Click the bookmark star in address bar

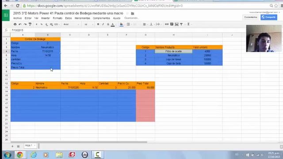[276, 6]
